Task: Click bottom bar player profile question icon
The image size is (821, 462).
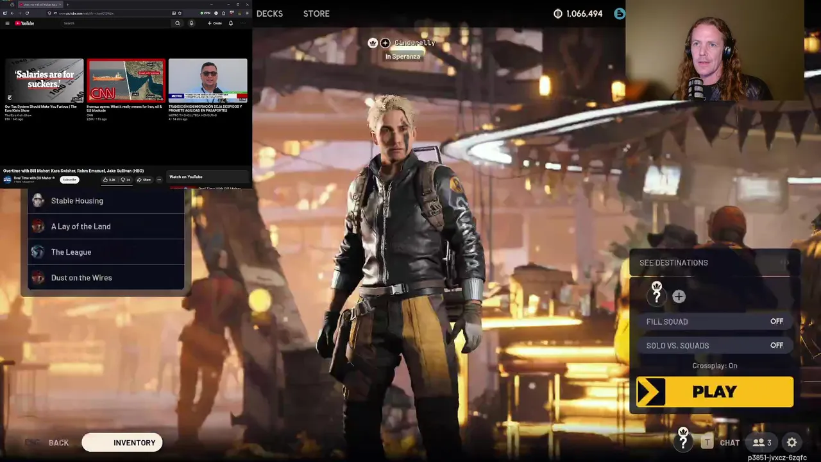Action: coord(683,440)
